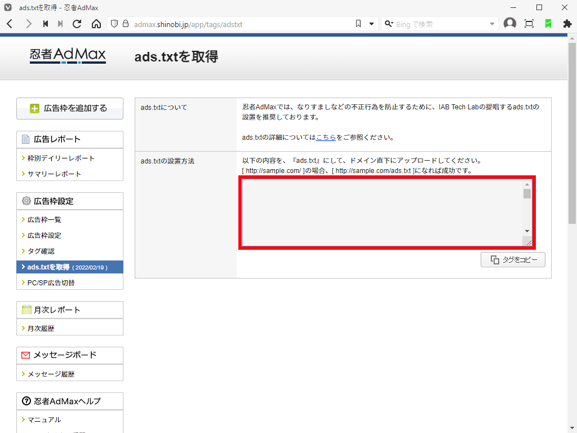
Task: Open the user profile avatar
Action: click(x=509, y=24)
